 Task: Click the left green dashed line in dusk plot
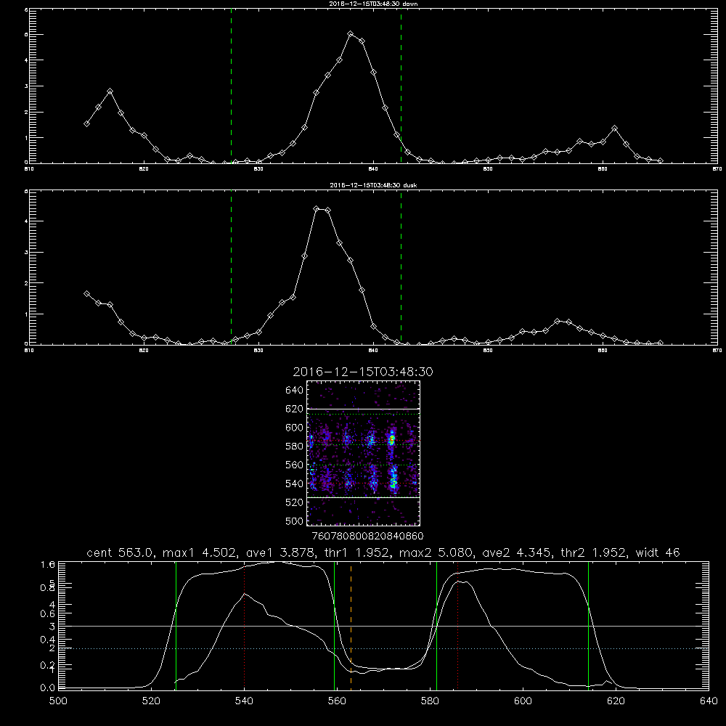point(231,267)
